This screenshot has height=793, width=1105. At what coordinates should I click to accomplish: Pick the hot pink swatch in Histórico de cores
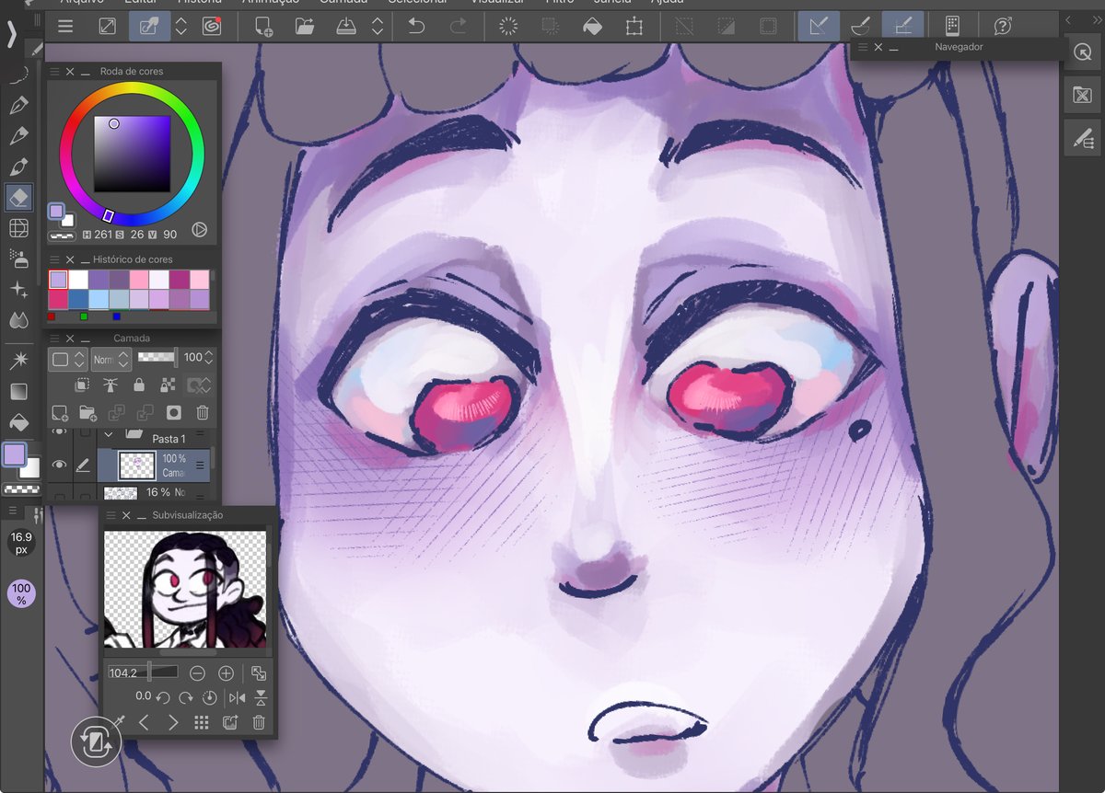58,299
